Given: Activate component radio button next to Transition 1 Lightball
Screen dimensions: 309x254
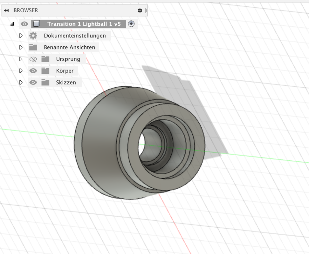Looking at the screenshot, I should [x=131, y=24].
